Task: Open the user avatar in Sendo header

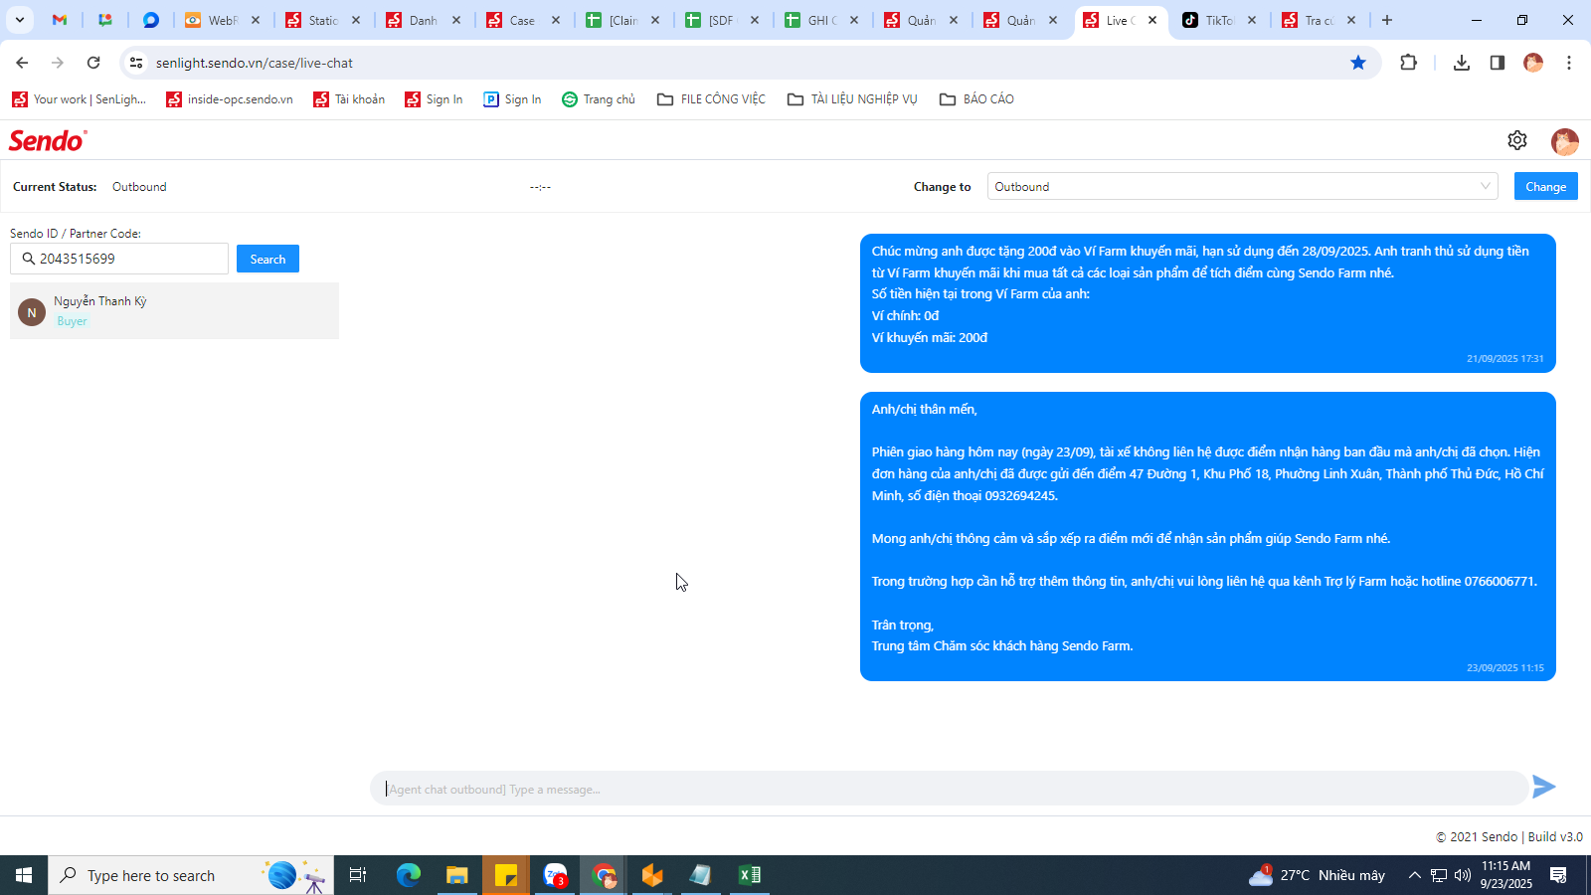Action: (x=1564, y=141)
